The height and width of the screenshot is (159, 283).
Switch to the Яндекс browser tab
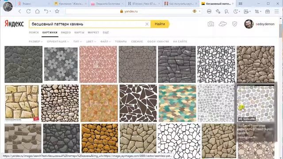tap(34, 4)
